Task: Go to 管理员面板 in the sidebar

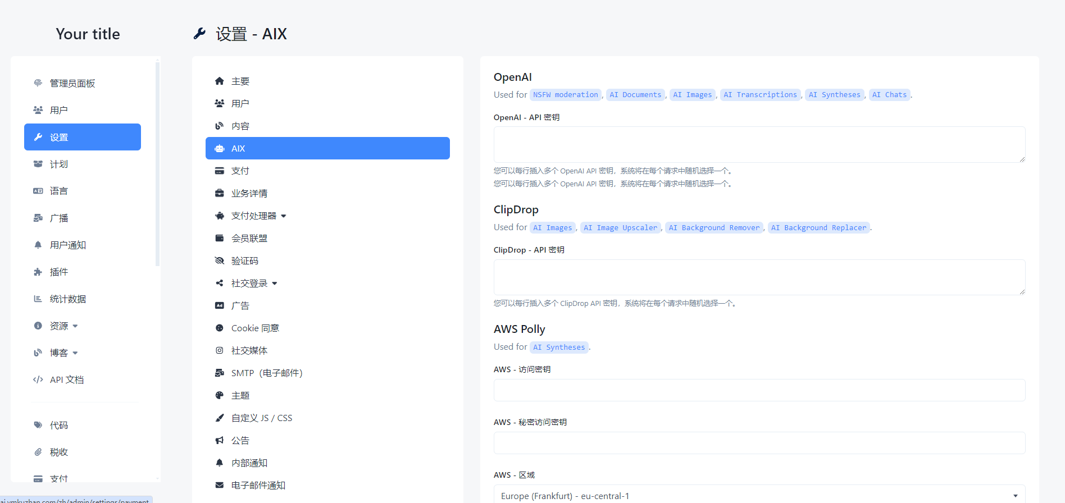Action: tap(83, 83)
